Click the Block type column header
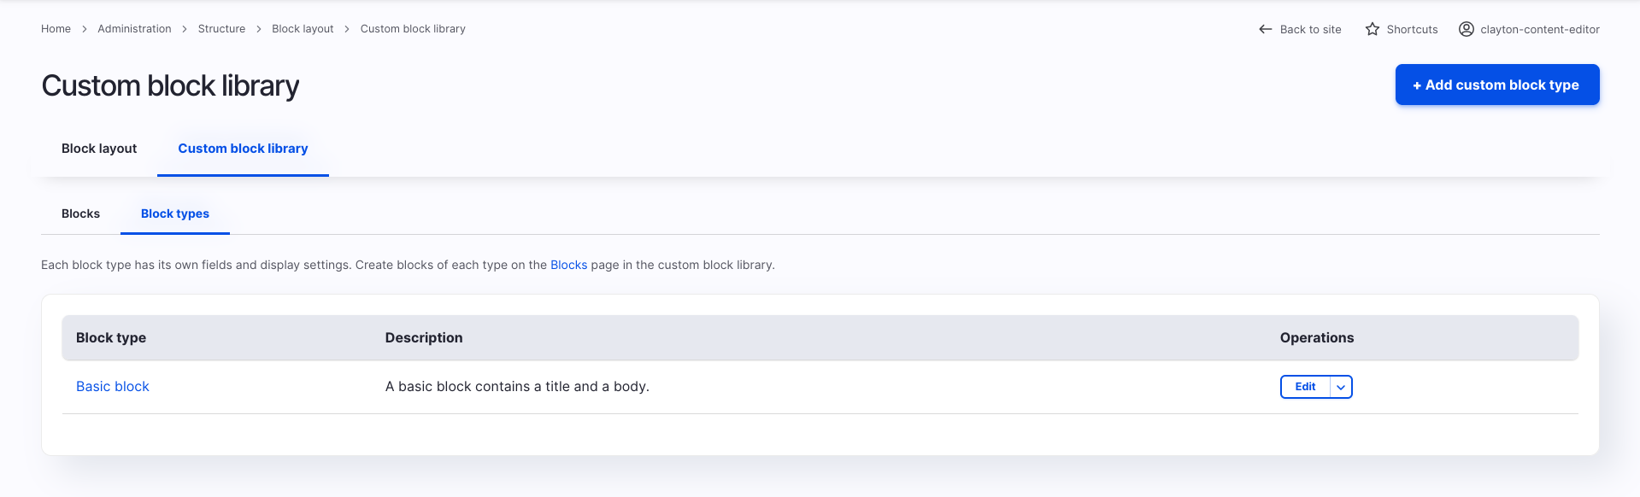The width and height of the screenshot is (1640, 497). 111,338
